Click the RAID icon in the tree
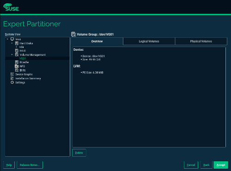Viewport: 231px width, 171px height. tap(17, 51)
